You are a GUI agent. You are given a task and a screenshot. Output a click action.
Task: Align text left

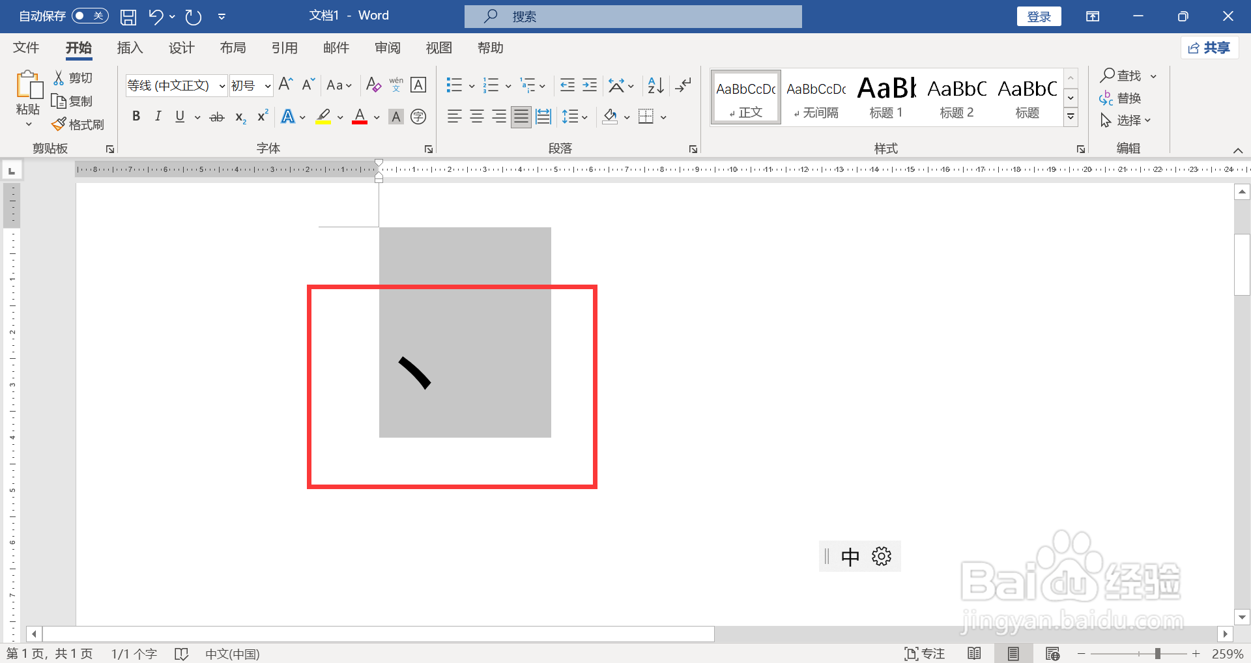(x=454, y=117)
